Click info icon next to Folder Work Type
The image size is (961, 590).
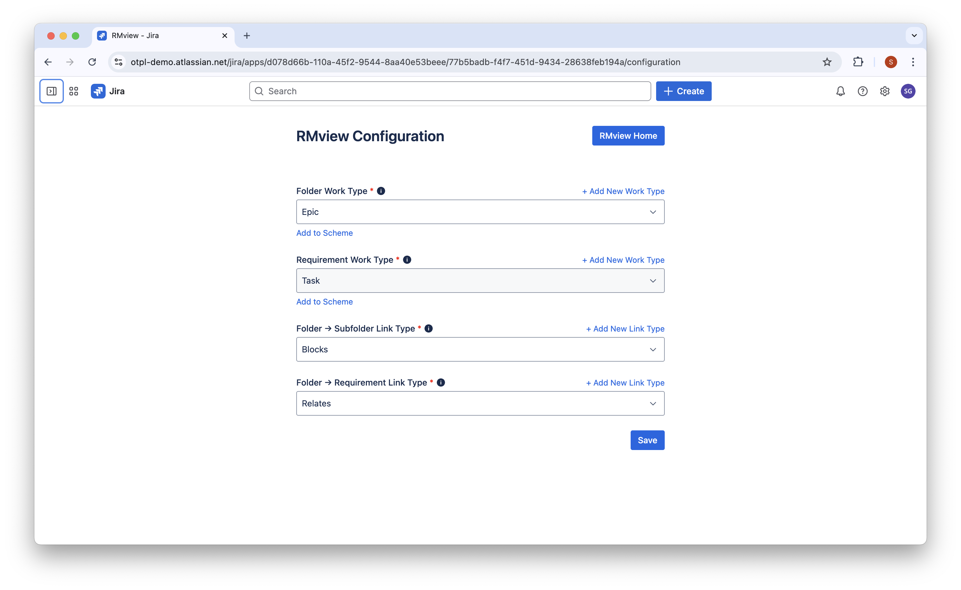pos(381,191)
